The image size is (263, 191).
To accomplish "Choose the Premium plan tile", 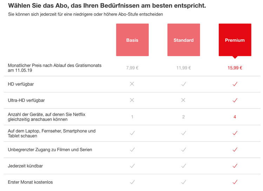I will click(235, 40).
